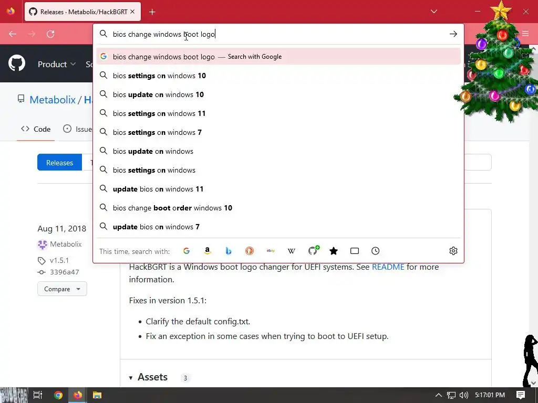The width and height of the screenshot is (538, 403).
Task: Expand the Product menu
Action: [57, 64]
